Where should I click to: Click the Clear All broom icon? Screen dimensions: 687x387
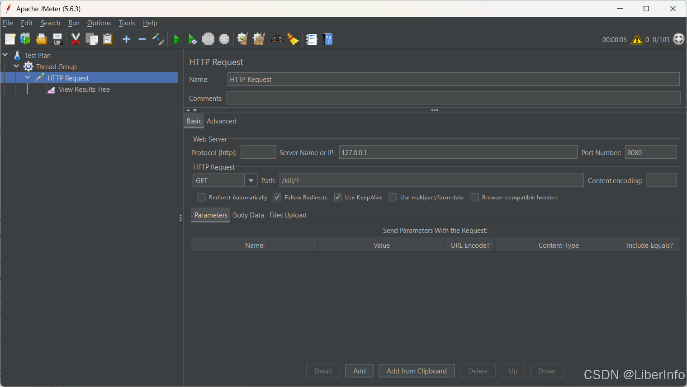[x=259, y=40]
